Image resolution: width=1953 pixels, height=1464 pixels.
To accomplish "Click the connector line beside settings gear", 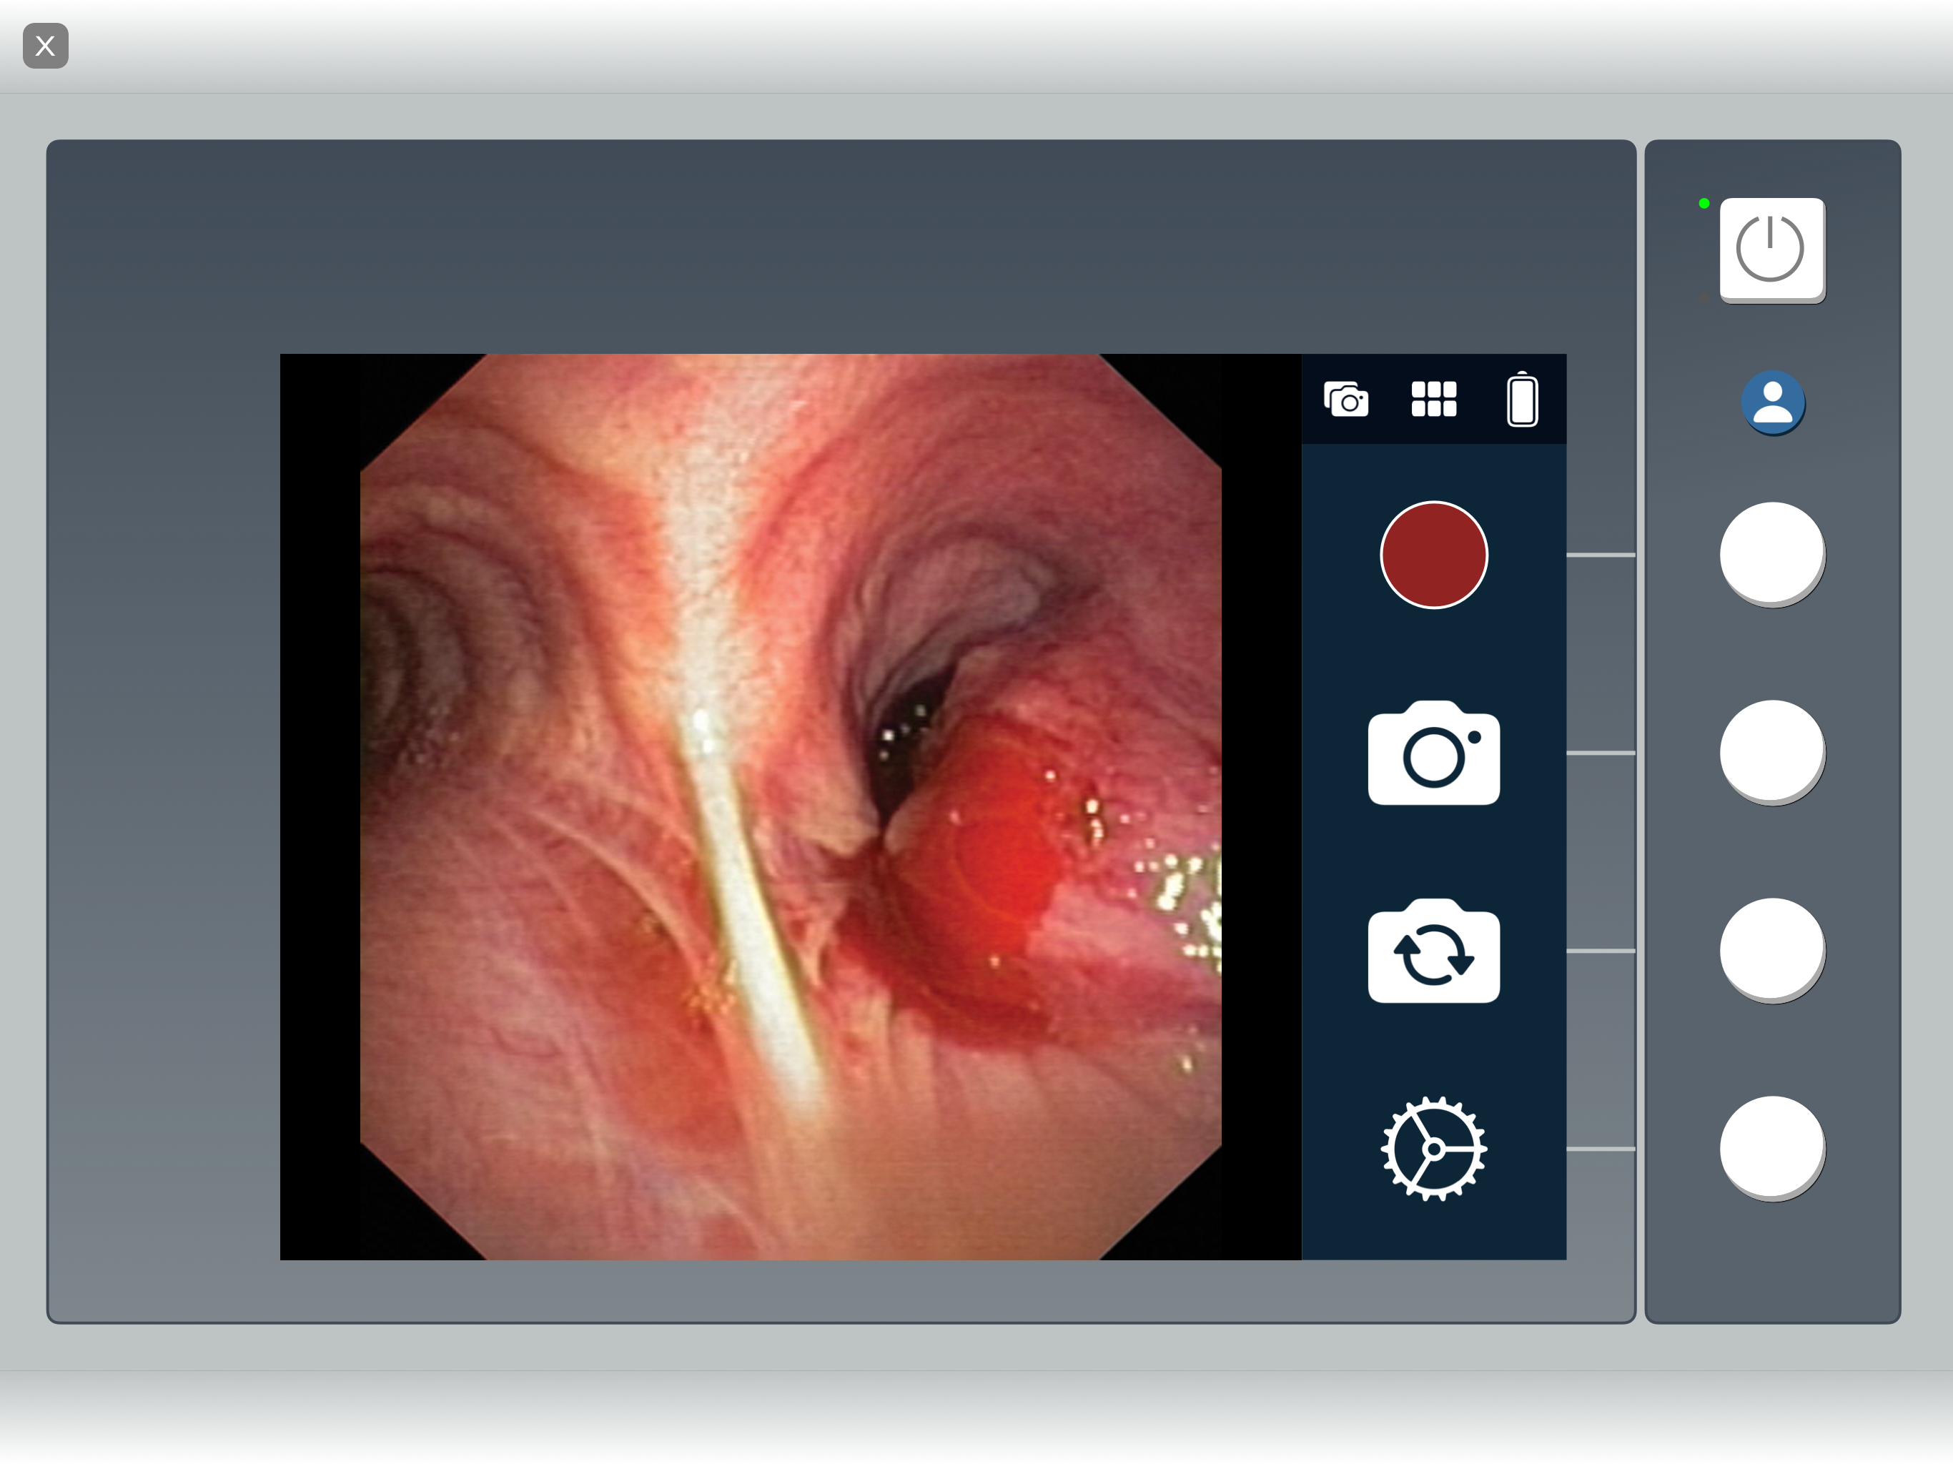I will tap(1600, 1148).
